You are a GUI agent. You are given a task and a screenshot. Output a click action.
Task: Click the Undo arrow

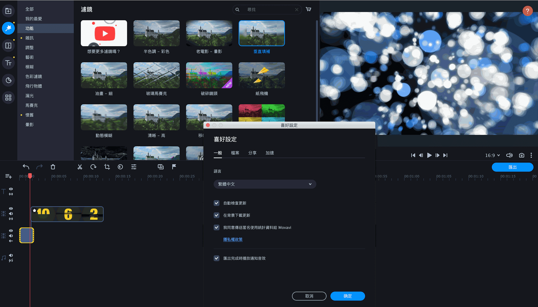pos(26,167)
